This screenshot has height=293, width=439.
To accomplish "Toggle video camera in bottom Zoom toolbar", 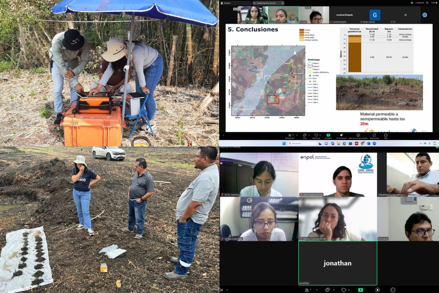I will pos(221,290).
